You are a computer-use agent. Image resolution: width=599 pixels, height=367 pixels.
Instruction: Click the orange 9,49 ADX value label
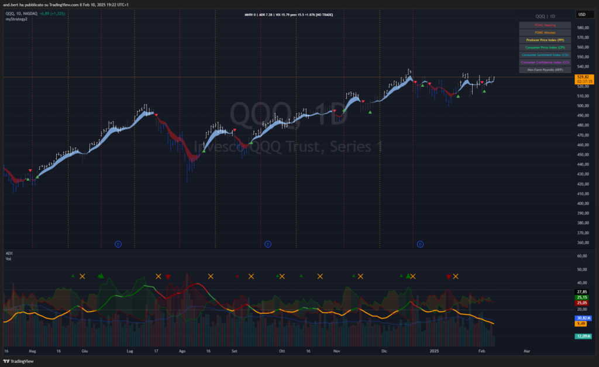(582, 323)
